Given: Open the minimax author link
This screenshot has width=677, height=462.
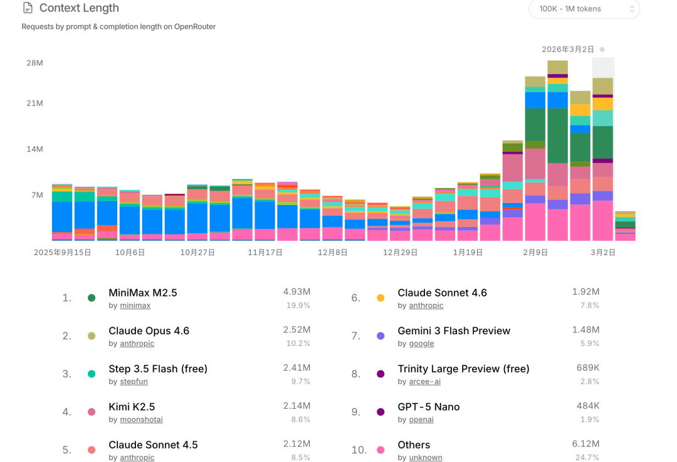Looking at the screenshot, I should point(135,306).
